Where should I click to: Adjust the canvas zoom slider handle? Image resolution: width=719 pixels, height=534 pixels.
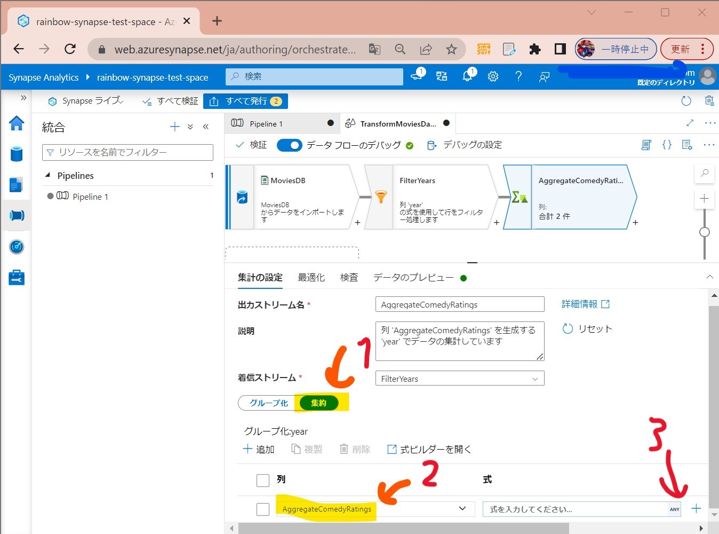705,232
